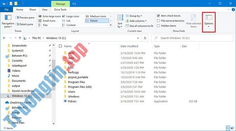236x131 pixels.
Task: Expand the layout gallery more arrow
Action: click(x=111, y=25)
